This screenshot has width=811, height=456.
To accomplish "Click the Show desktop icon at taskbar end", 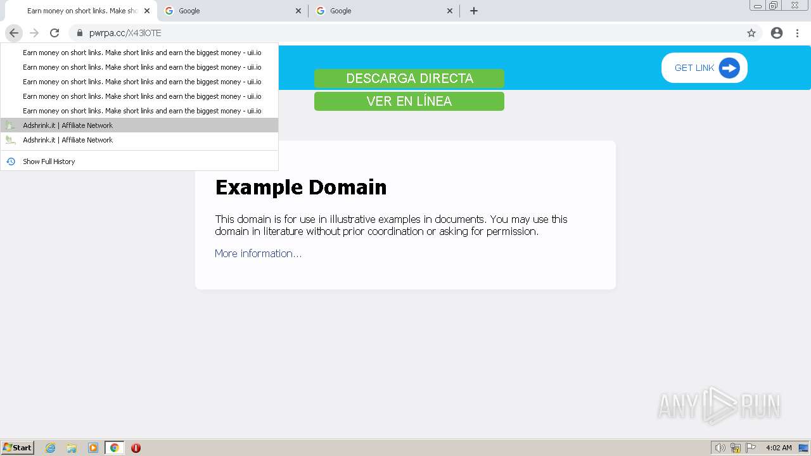I will [803, 448].
